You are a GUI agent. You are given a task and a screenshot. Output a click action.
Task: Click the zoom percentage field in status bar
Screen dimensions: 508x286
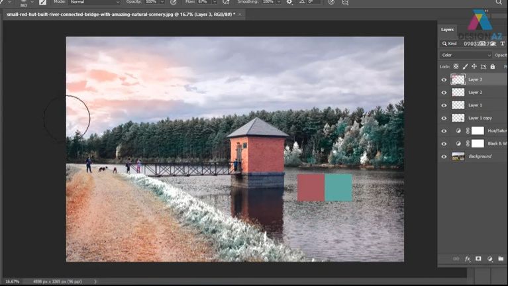coord(13,281)
